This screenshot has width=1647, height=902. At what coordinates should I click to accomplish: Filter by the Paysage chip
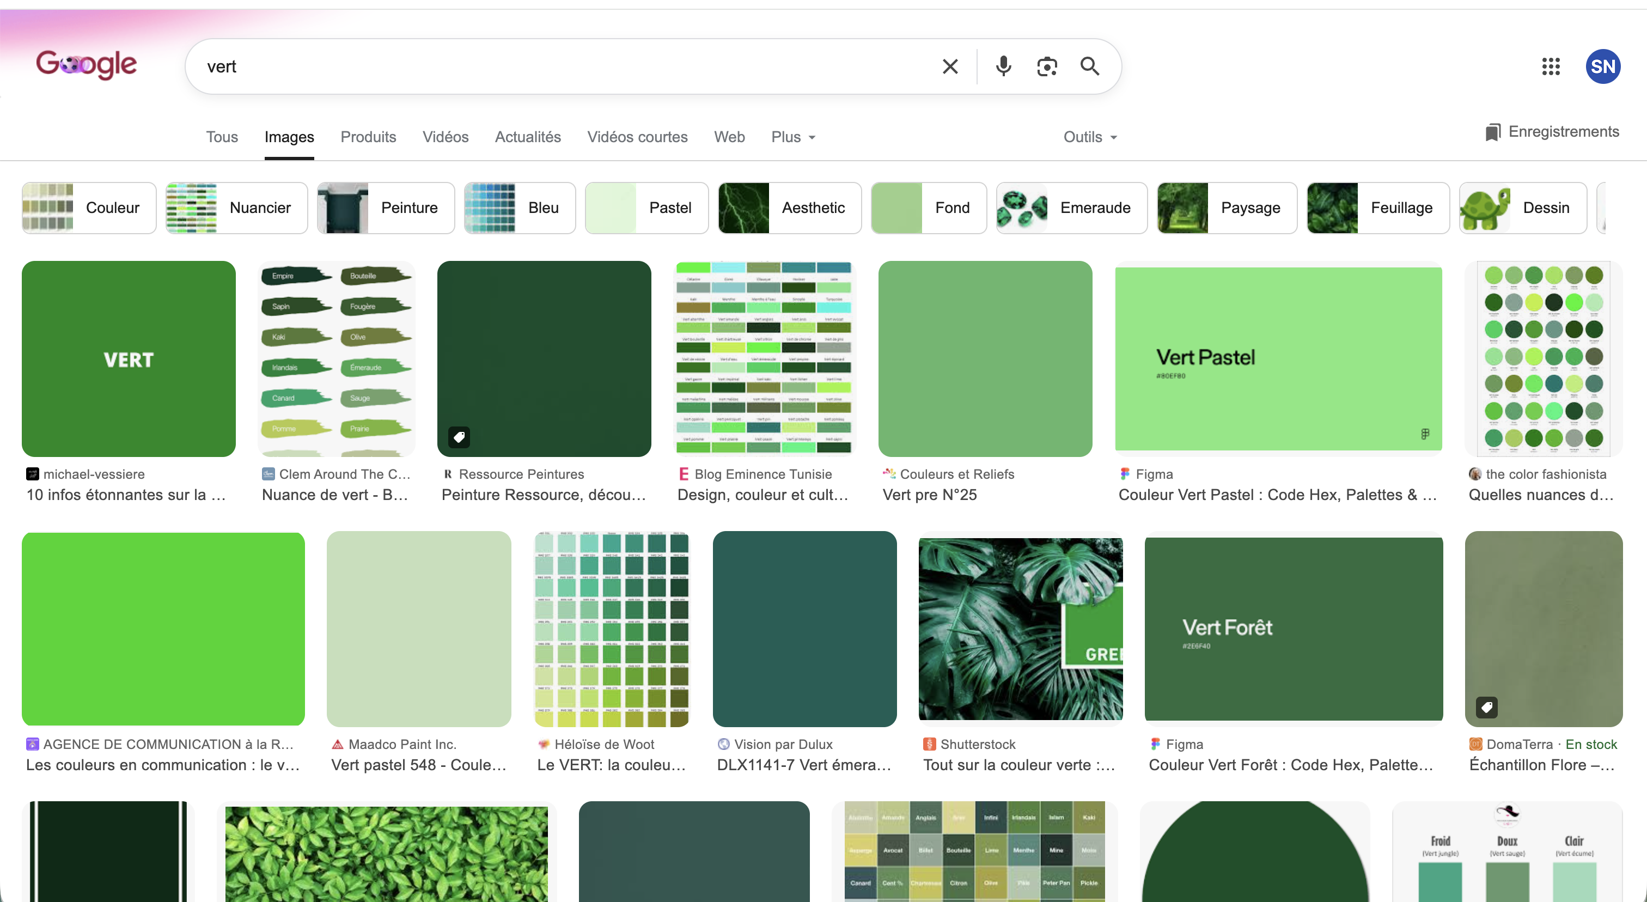coord(1227,208)
